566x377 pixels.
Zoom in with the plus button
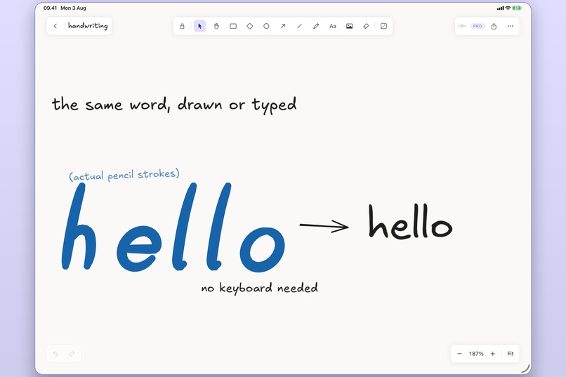tap(493, 354)
